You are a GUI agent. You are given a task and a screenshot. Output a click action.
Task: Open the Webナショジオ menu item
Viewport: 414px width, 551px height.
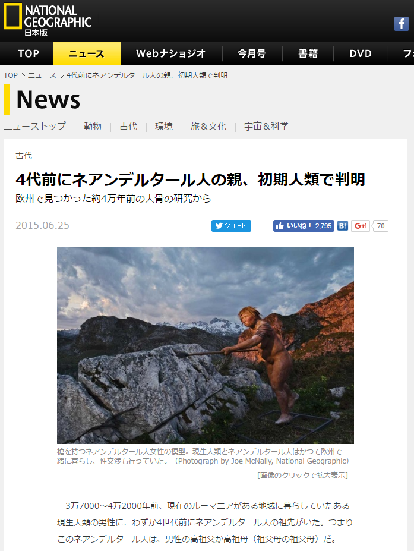pyautogui.click(x=171, y=53)
